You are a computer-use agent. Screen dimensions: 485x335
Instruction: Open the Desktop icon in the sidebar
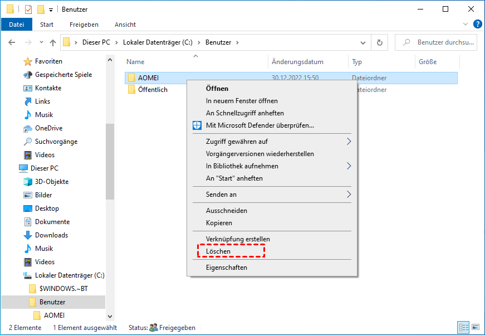click(28, 208)
